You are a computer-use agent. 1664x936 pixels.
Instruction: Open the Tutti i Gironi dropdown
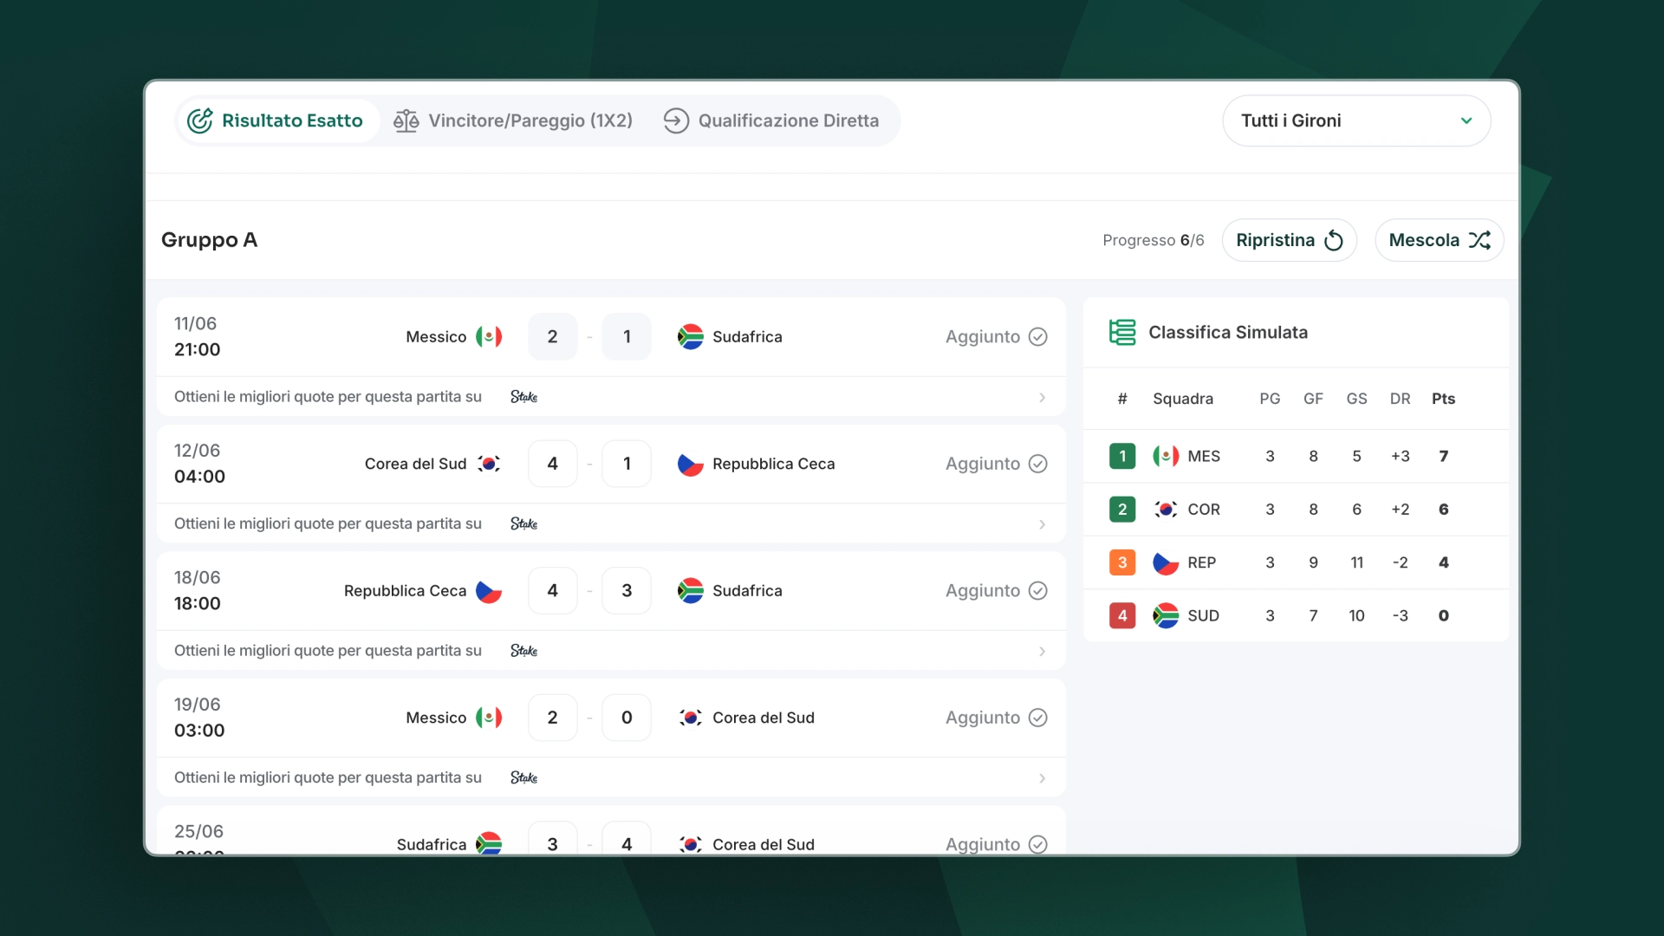(x=1356, y=120)
